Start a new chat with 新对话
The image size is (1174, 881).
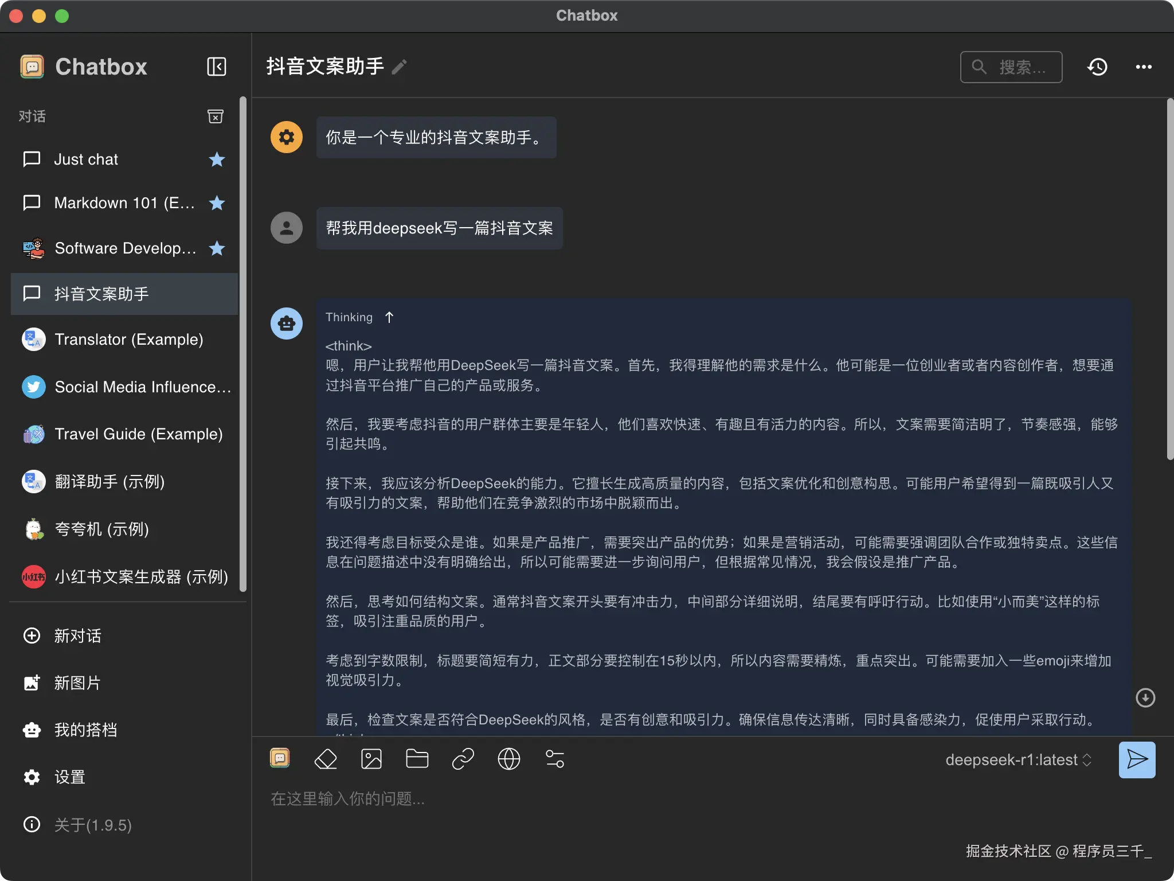point(77,636)
